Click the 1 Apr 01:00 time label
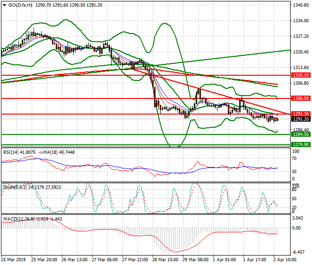 point(225,260)
